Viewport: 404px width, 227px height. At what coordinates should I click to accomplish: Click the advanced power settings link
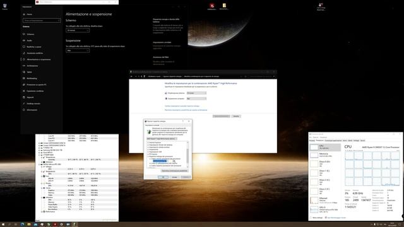(x=182, y=106)
